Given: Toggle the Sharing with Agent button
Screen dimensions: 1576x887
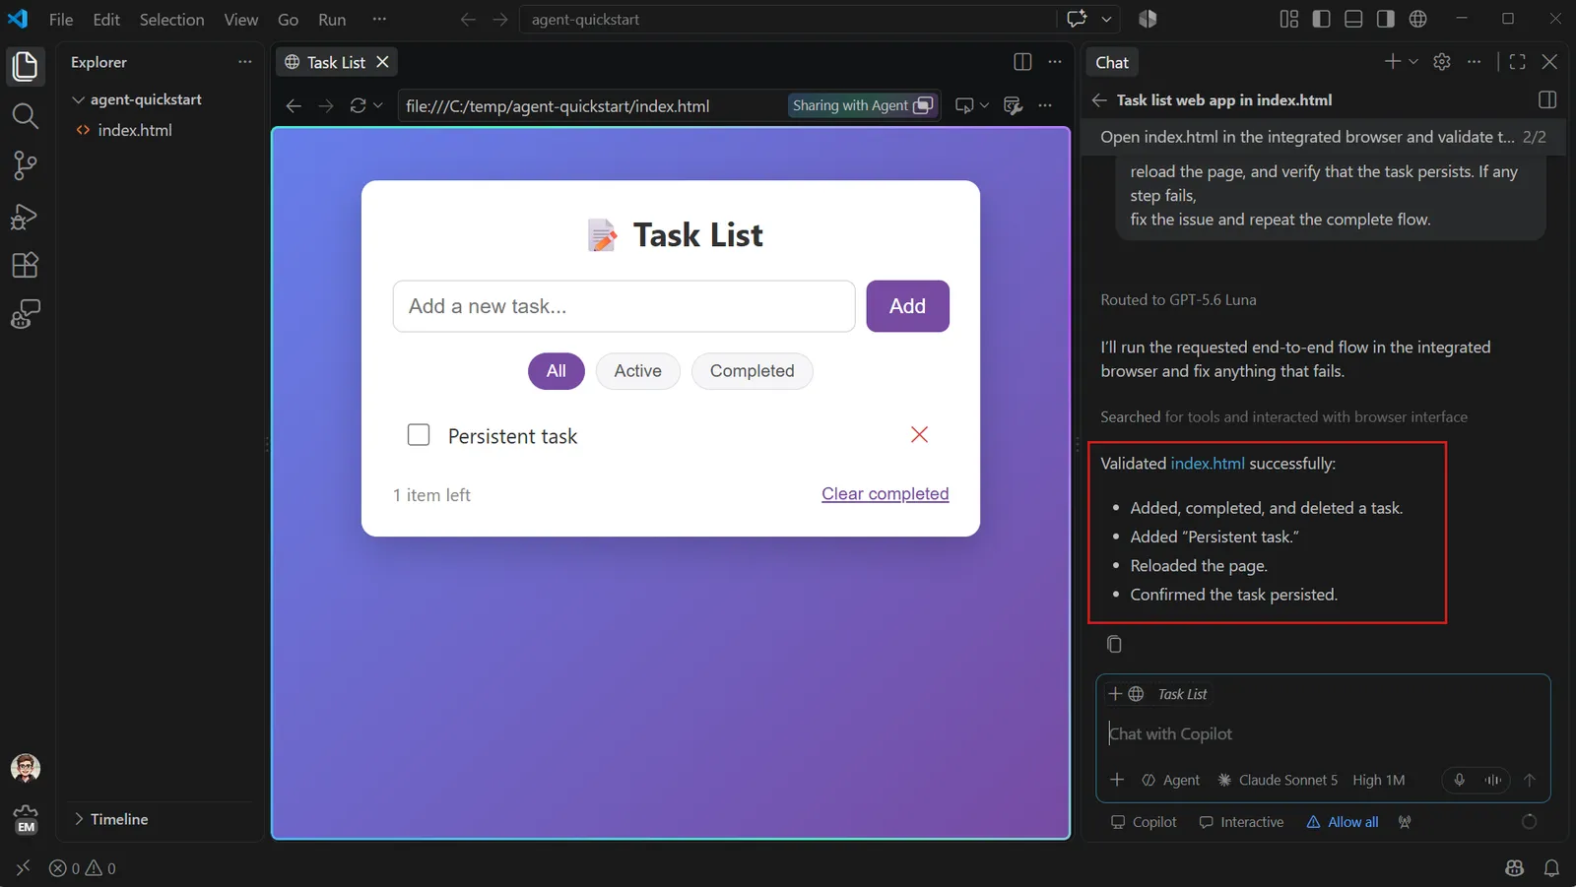Looking at the screenshot, I should coord(863,105).
